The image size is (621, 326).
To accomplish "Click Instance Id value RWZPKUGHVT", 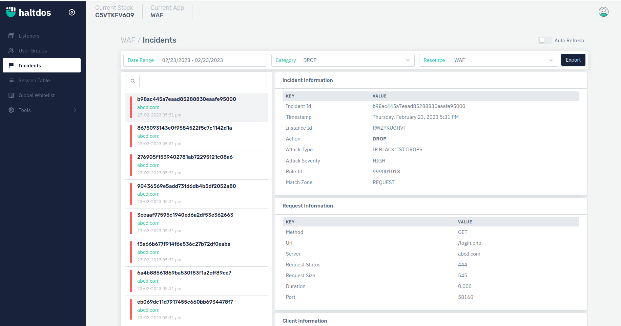I will click(389, 128).
